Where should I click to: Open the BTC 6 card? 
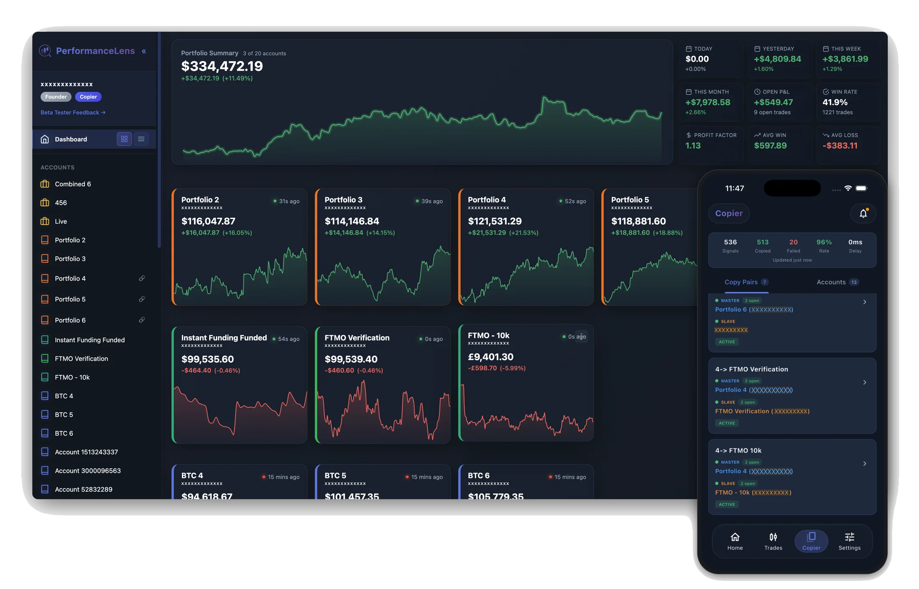526,482
